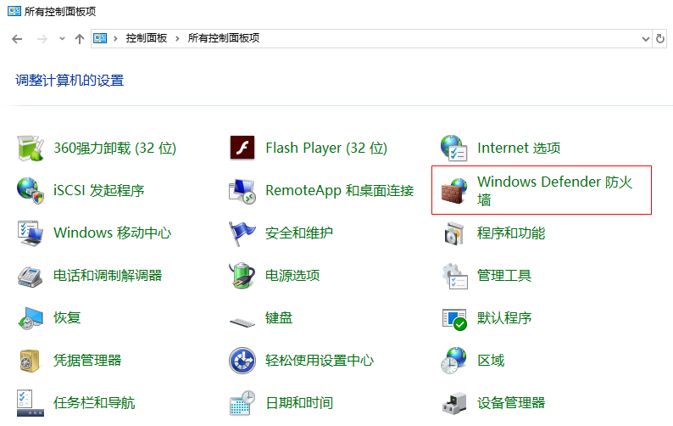Click the control panel icon in address bar
The image size is (673, 426).
(100, 38)
